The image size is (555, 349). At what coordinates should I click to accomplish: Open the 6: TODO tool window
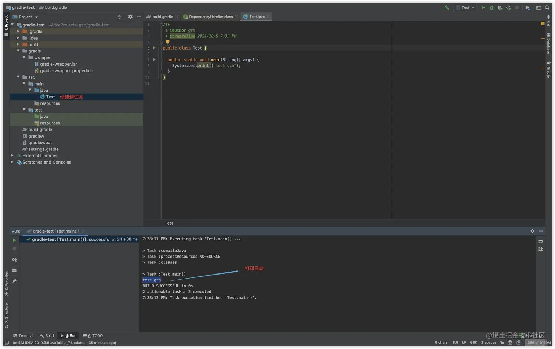pyautogui.click(x=93, y=336)
